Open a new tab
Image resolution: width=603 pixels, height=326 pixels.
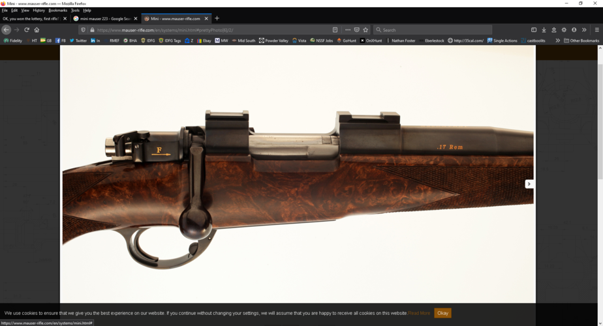217,18
